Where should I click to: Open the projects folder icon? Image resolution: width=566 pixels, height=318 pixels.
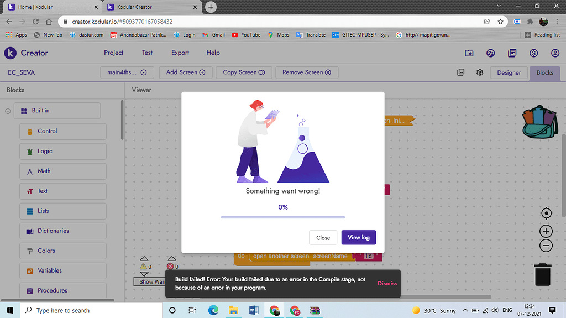[x=469, y=53]
